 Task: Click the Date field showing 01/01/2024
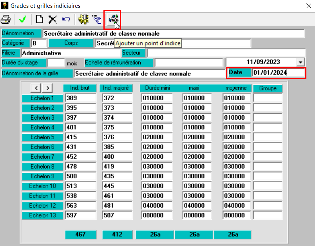click(278, 73)
